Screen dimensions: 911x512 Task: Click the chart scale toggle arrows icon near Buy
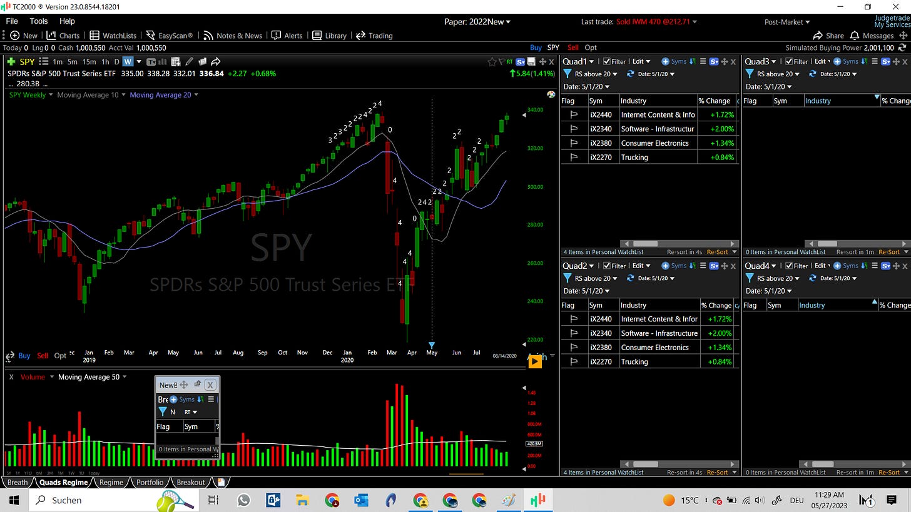click(10, 356)
